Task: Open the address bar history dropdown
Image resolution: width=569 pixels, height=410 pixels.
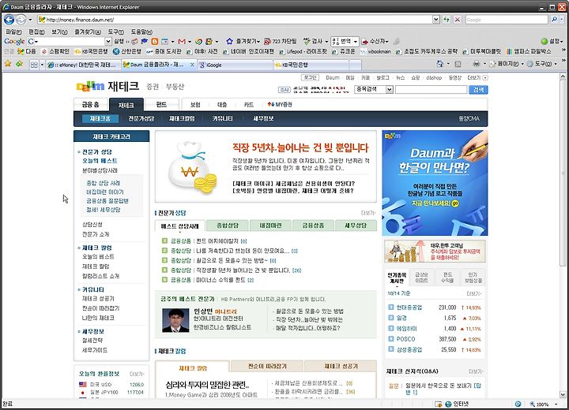Action: (436, 20)
